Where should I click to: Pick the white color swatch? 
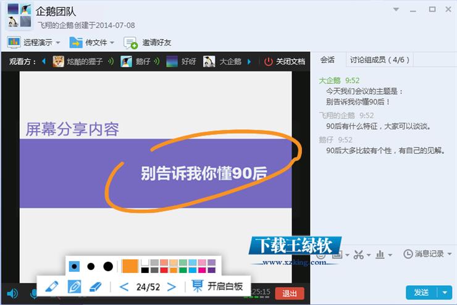point(145,262)
